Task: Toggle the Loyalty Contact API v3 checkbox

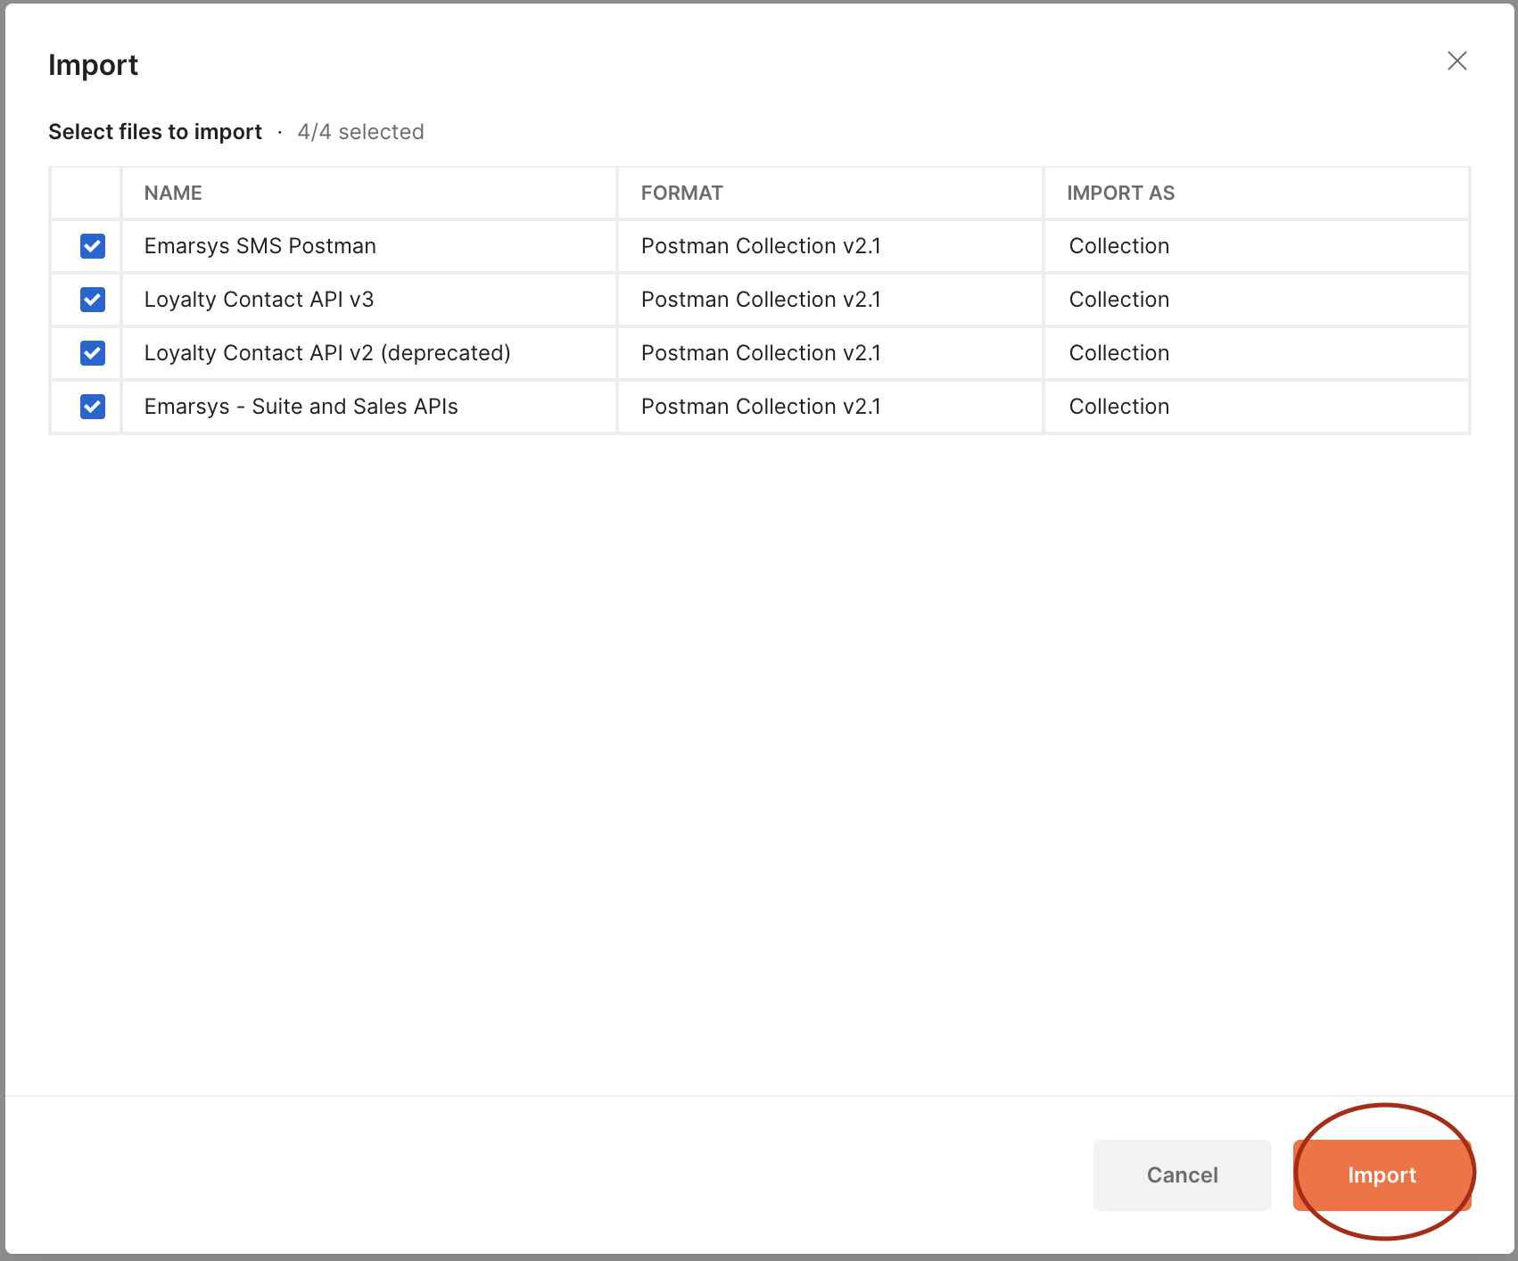Action: pyautogui.click(x=93, y=300)
